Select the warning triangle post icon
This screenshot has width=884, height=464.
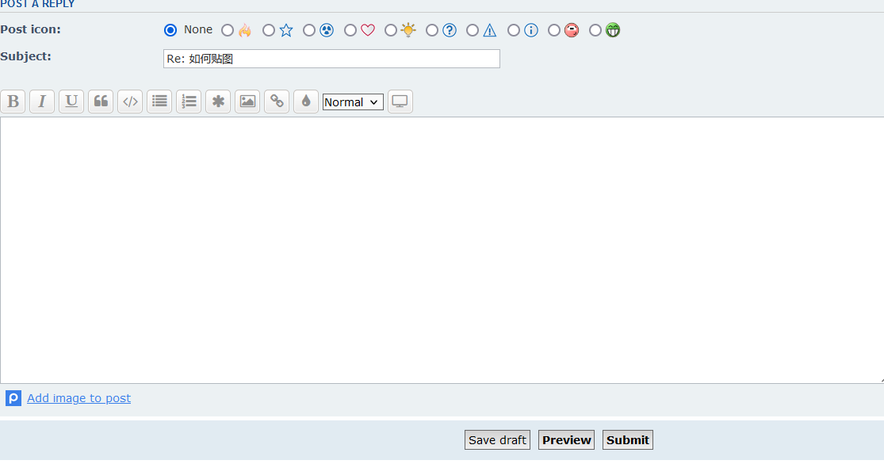(473, 30)
